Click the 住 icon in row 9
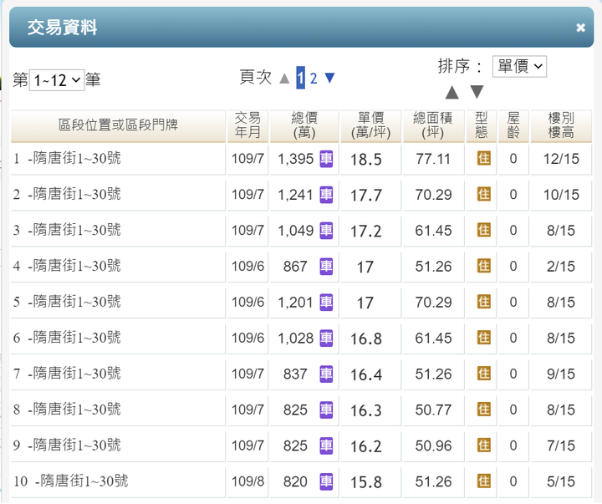This screenshot has width=602, height=504. 484,445
